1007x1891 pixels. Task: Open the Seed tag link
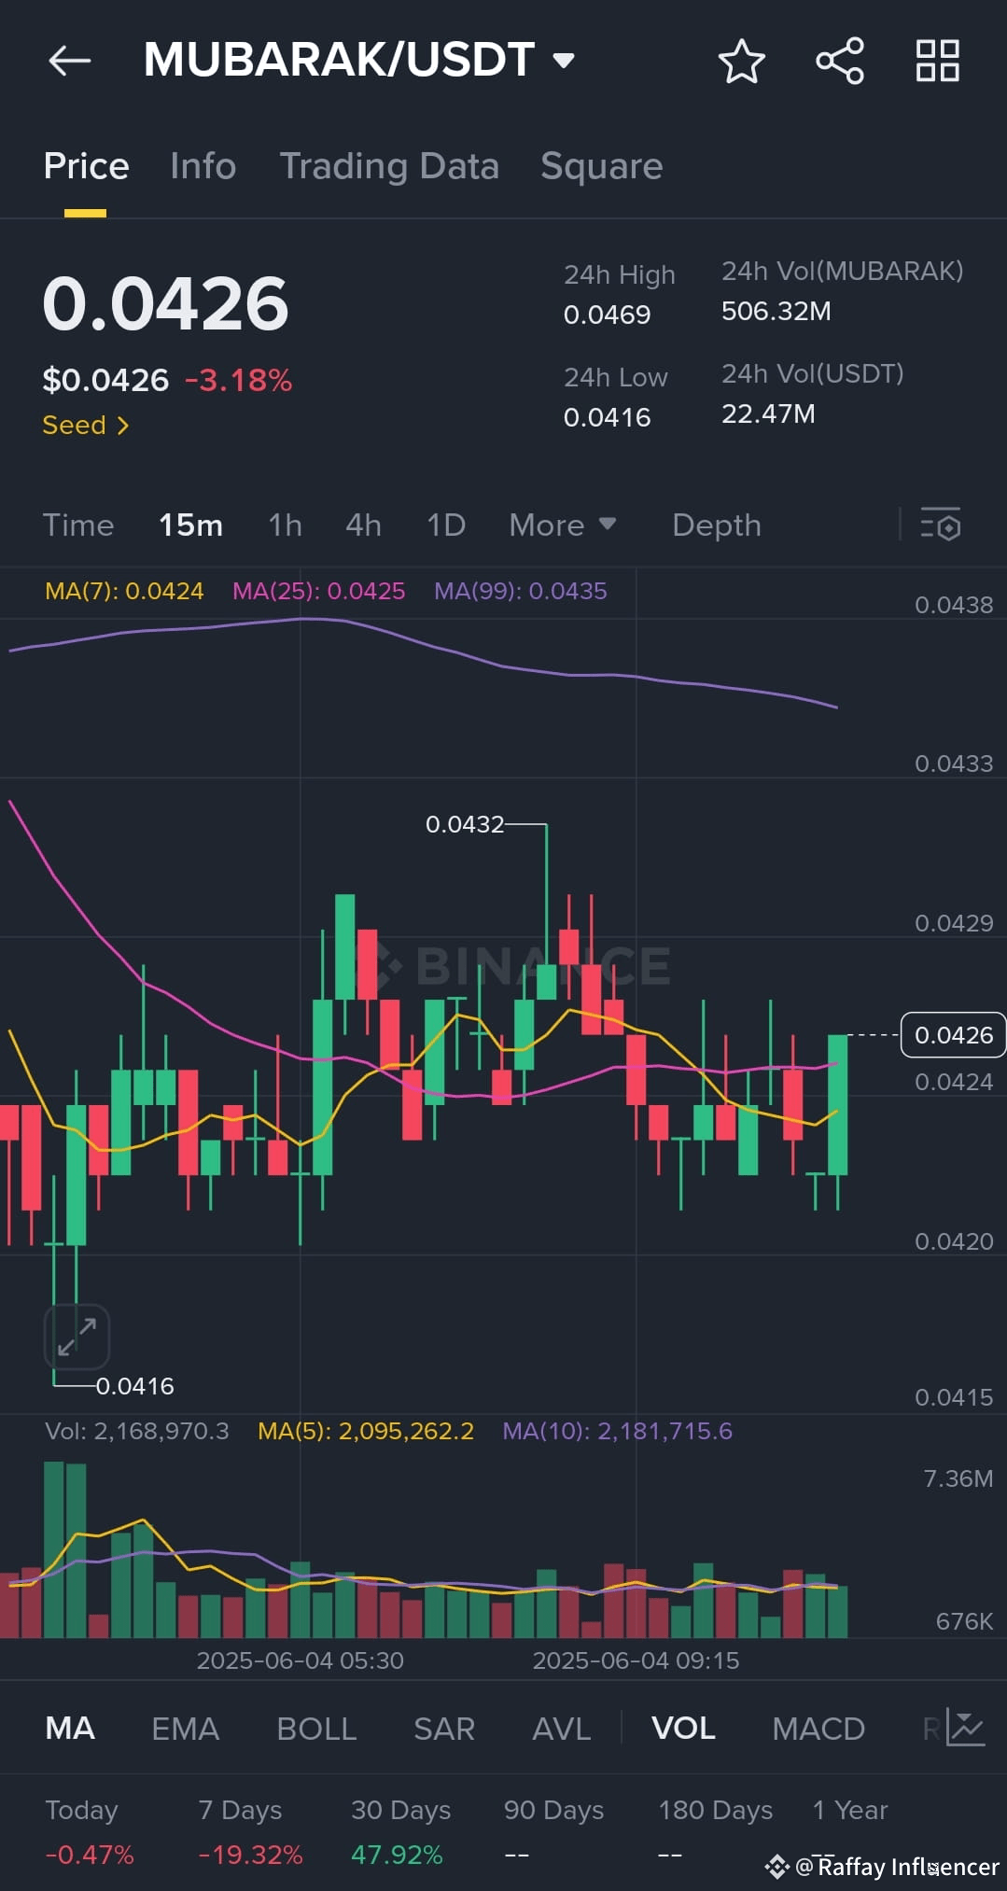pyautogui.click(x=86, y=426)
